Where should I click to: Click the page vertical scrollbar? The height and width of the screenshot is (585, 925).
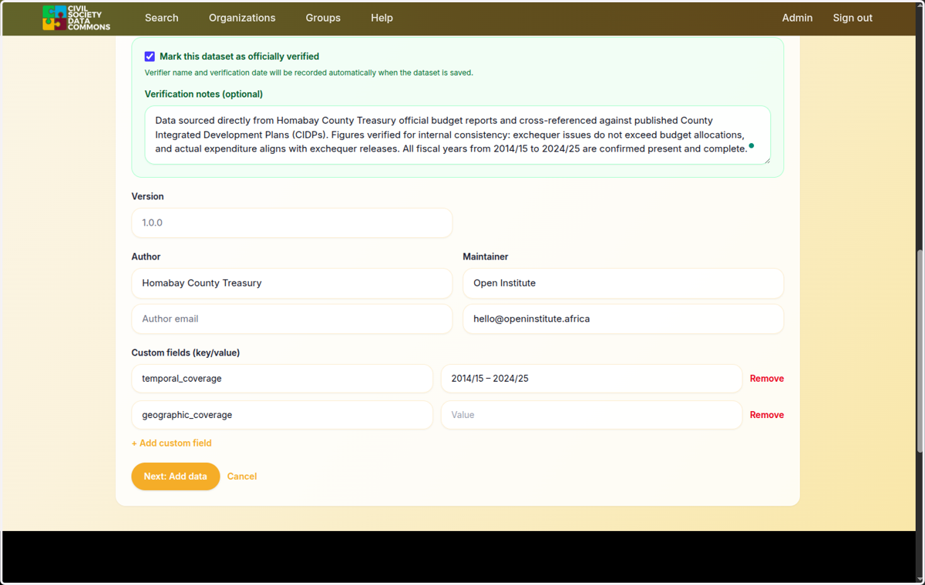coord(920,350)
